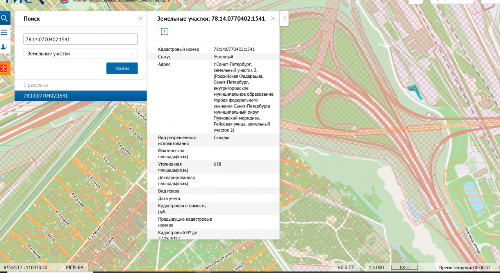Click the parcel outline icon under the title
This screenshot has height=273, width=500.
click(x=164, y=31)
